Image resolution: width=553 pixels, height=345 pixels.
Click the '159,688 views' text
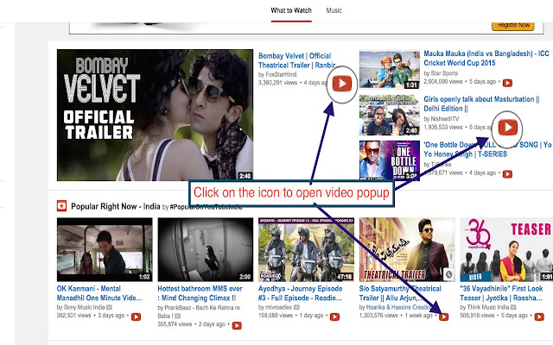(x=276, y=316)
